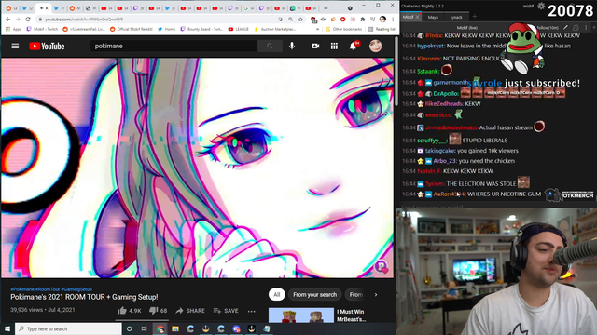Click the Chrome address bar URL
Image resolution: width=597 pixels, height=335 pixels.
pos(84,19)
